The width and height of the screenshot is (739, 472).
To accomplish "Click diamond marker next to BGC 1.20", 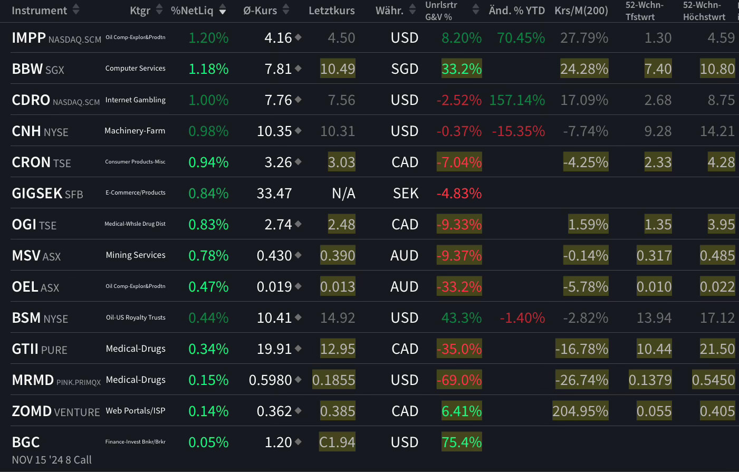I will 298,442.
